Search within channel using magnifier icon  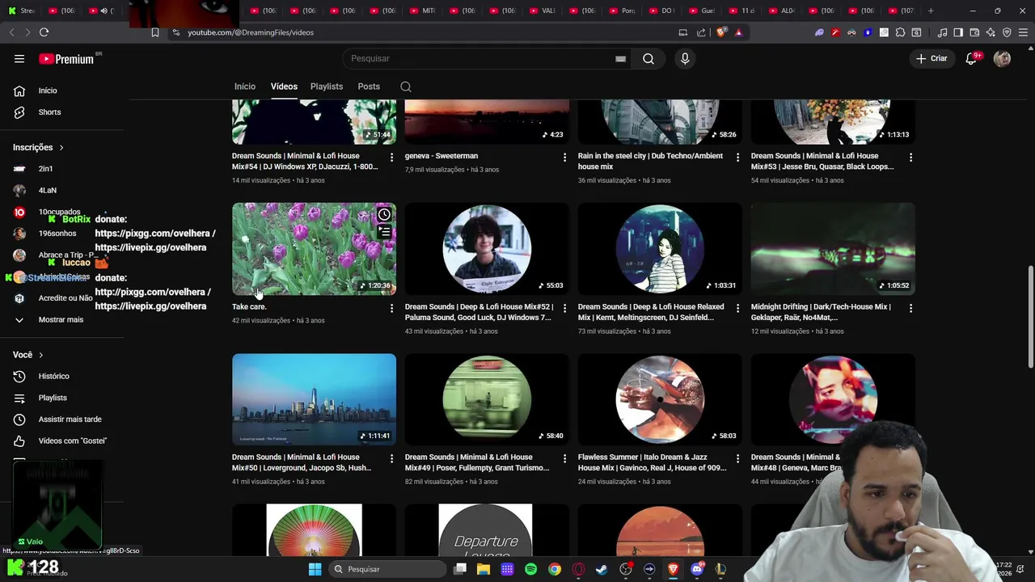pos(406,87)
